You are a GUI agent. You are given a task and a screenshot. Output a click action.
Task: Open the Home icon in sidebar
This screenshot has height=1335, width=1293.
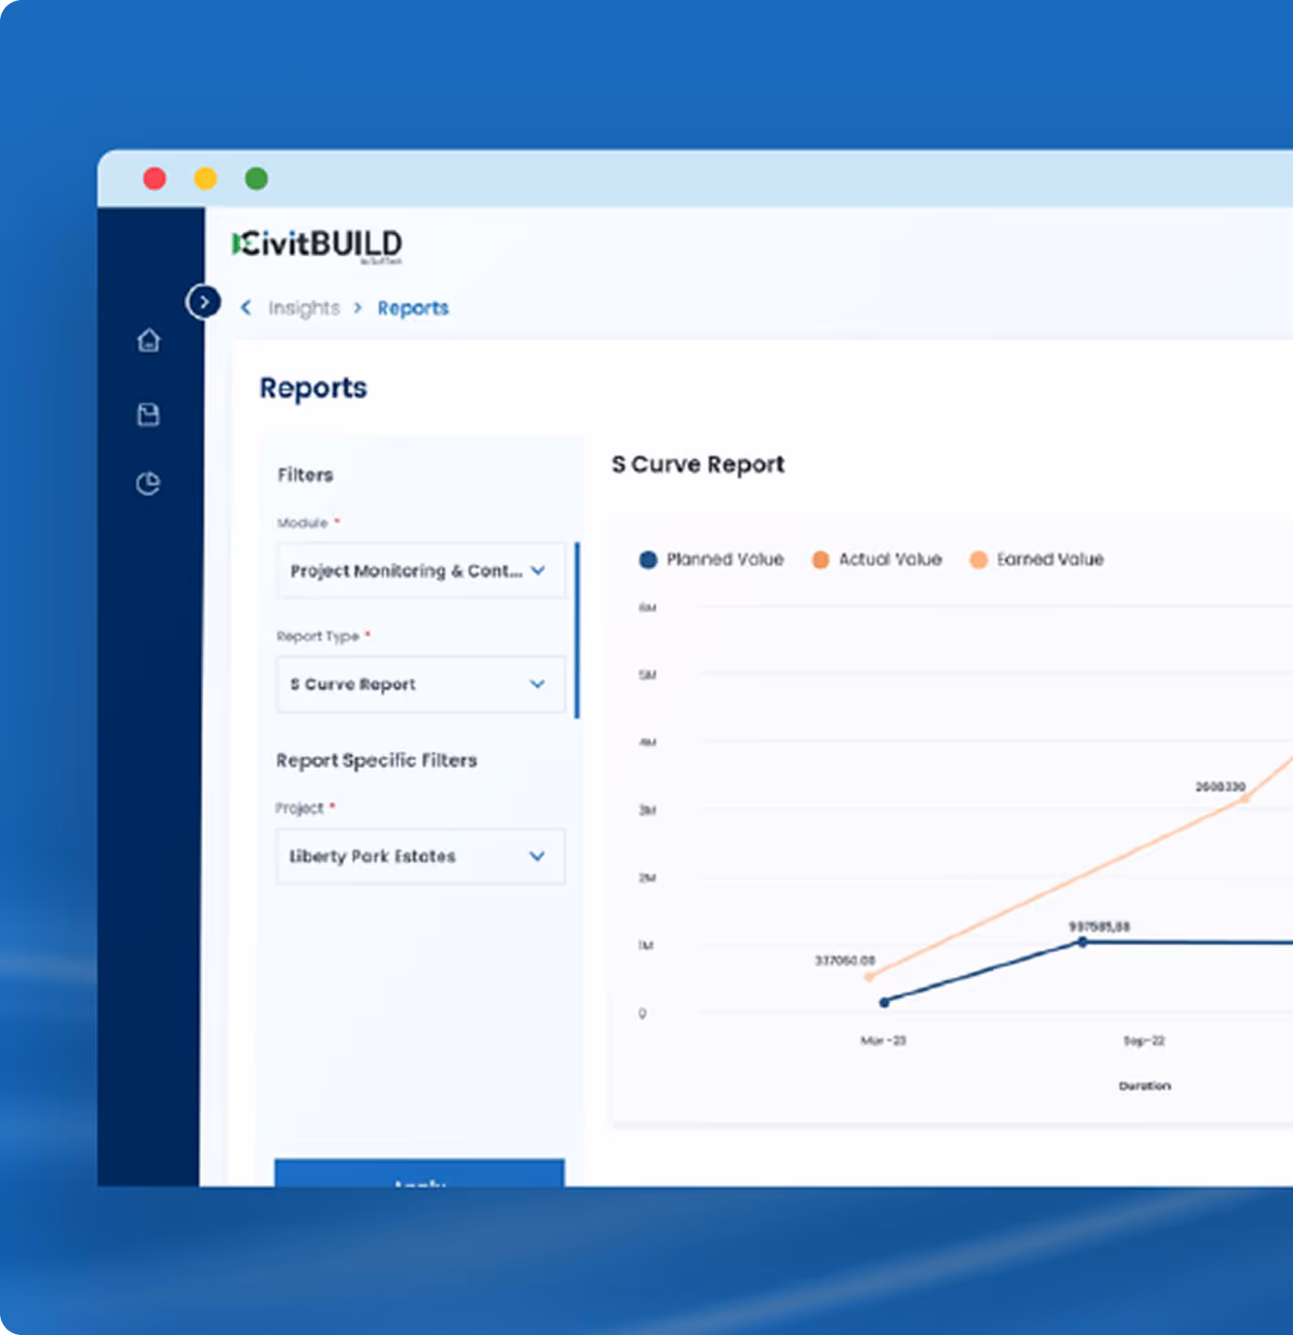[149, 341]
